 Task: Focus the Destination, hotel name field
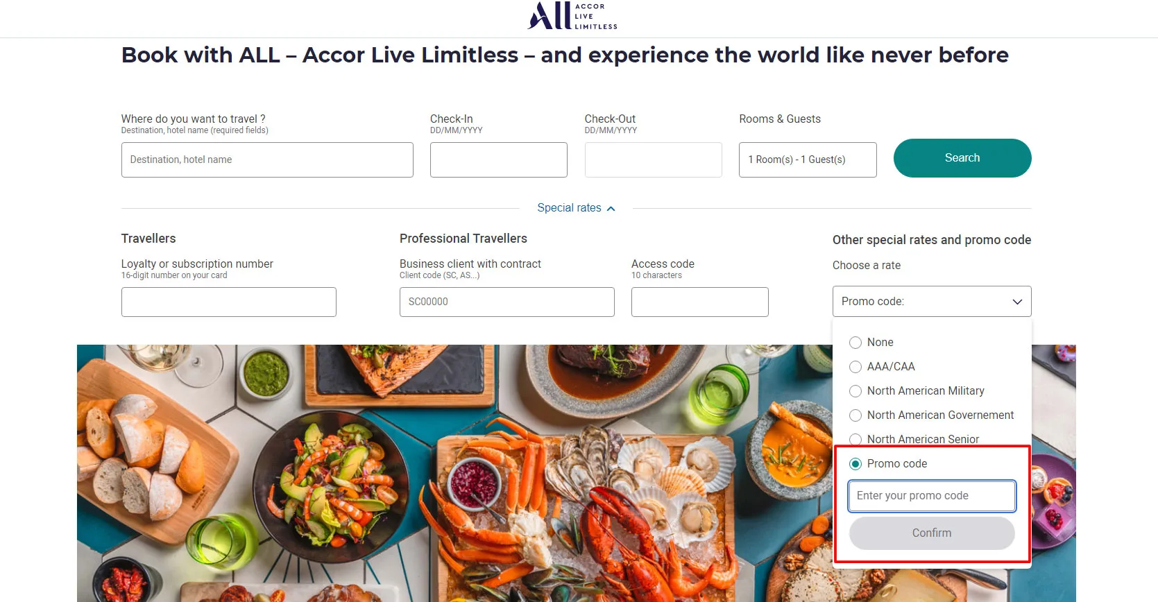tap(267, 160)
